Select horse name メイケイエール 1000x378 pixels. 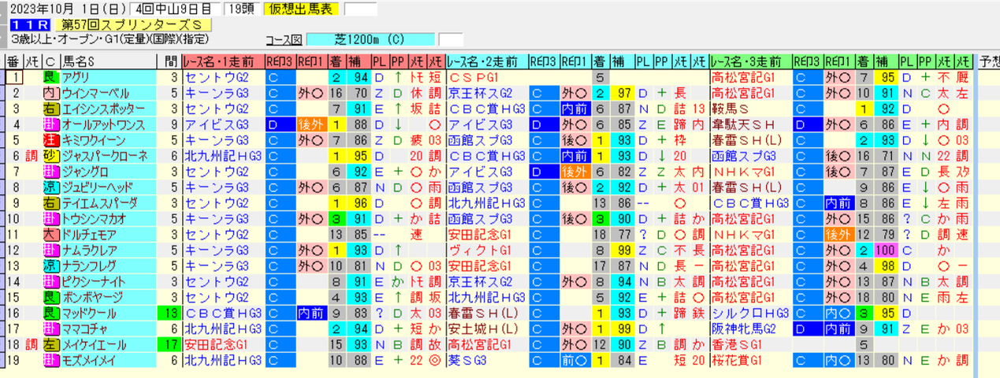click(x=95, y=345)
